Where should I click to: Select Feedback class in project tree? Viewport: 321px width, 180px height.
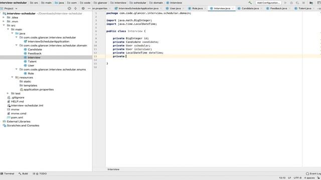point(35,53)
